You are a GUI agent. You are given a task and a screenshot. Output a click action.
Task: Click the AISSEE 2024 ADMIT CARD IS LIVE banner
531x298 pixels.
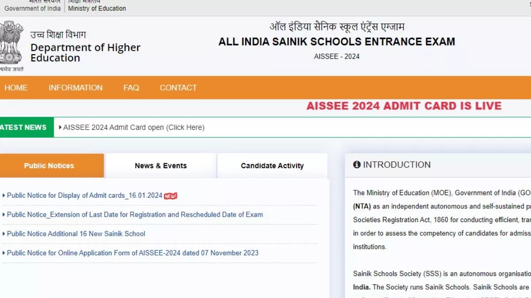coord(404,106)
